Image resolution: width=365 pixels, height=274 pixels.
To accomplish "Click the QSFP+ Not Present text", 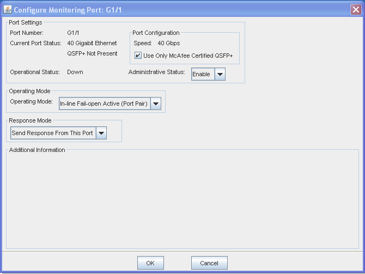I will coord(92,53).
